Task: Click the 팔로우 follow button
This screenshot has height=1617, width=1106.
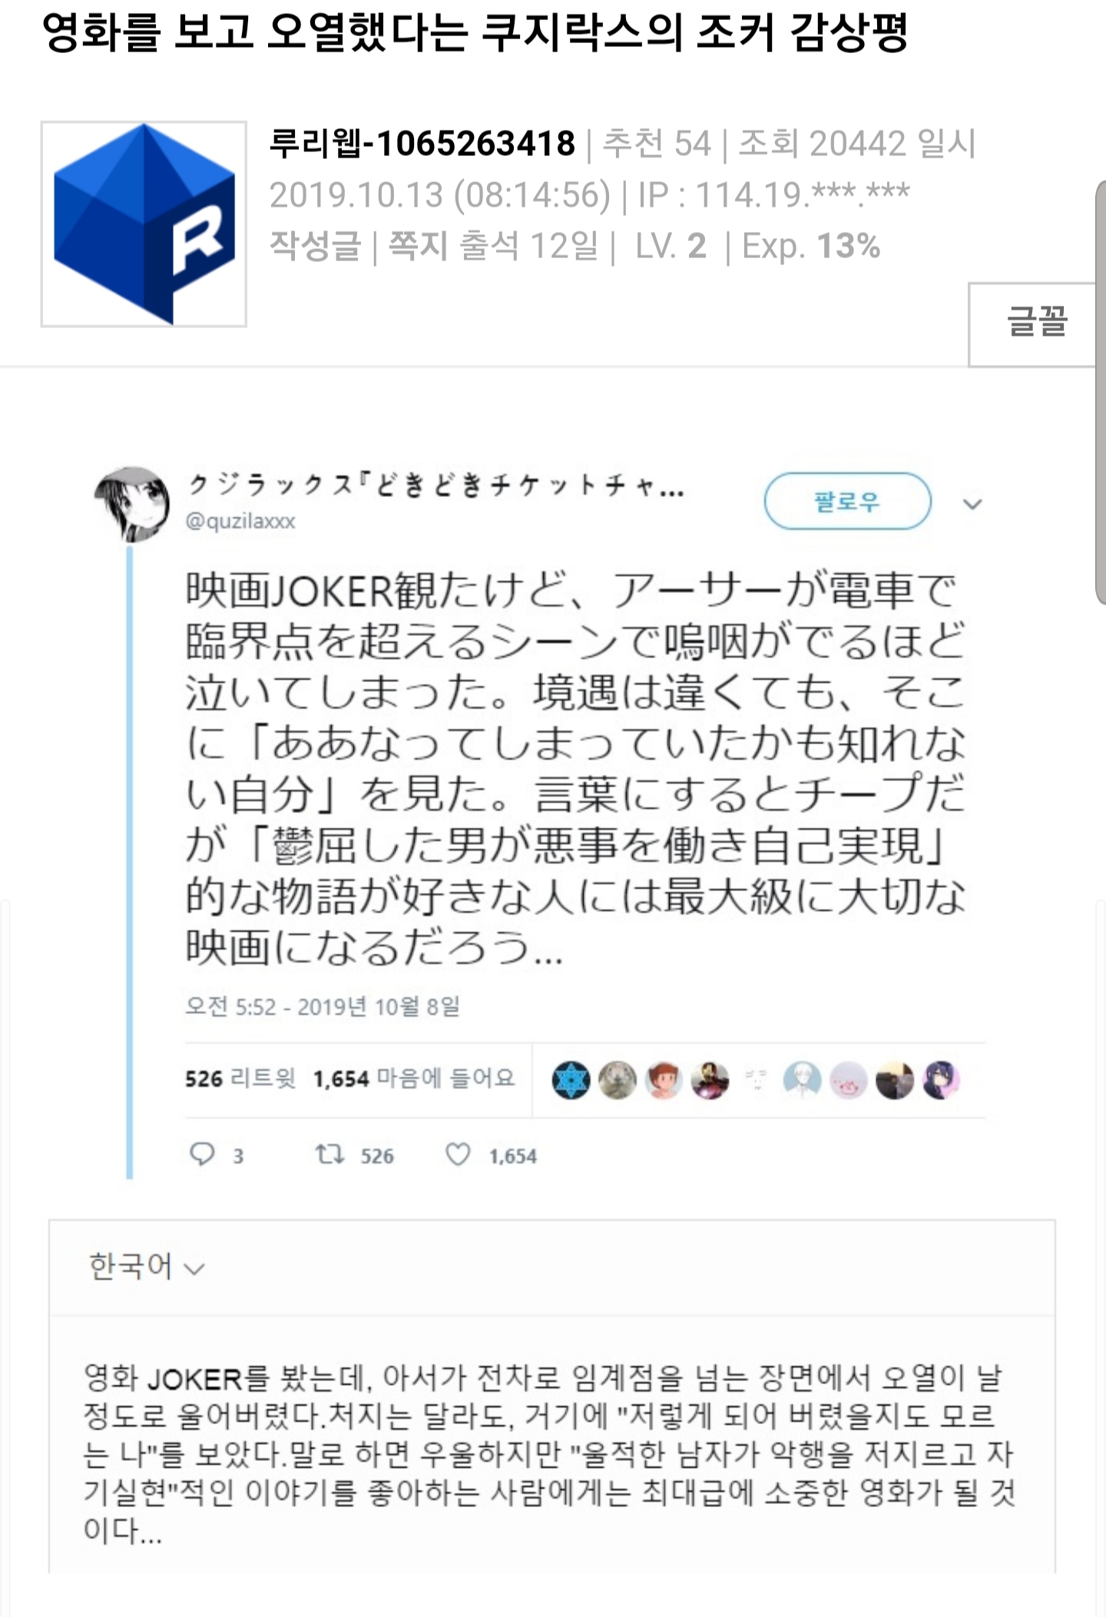Action: [847, 502]
